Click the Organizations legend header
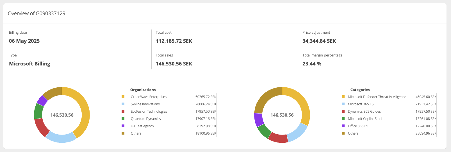Image resolution: width=451 pixels, height=152 pixels. (x=143, y=90)
